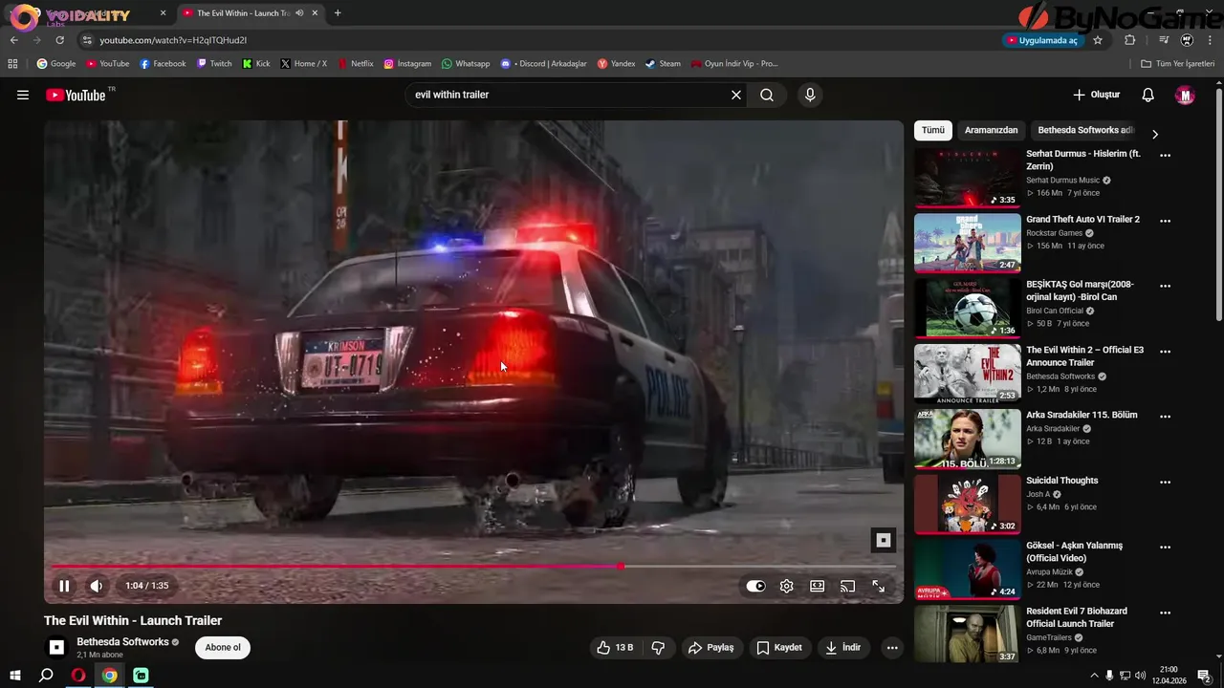Dislike the video

coord(658,647)
